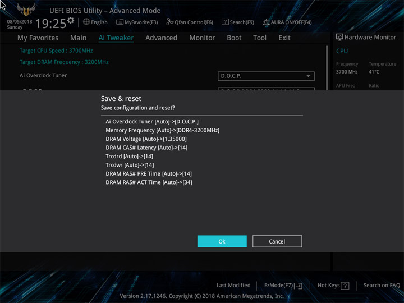Open the My Favorites tab
The width and height of the screenshot is (404, 303).
38,38
